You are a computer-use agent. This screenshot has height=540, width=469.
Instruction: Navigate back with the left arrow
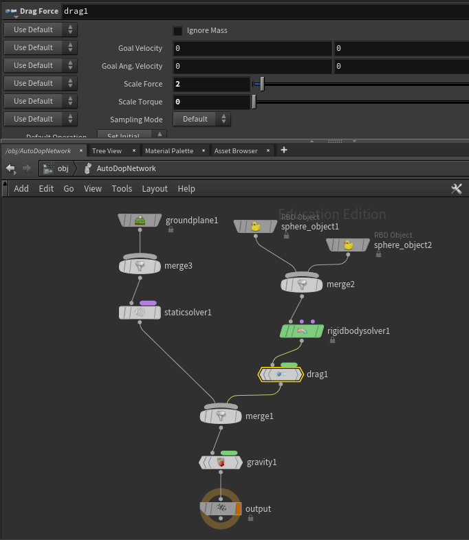tap(11, 168)
